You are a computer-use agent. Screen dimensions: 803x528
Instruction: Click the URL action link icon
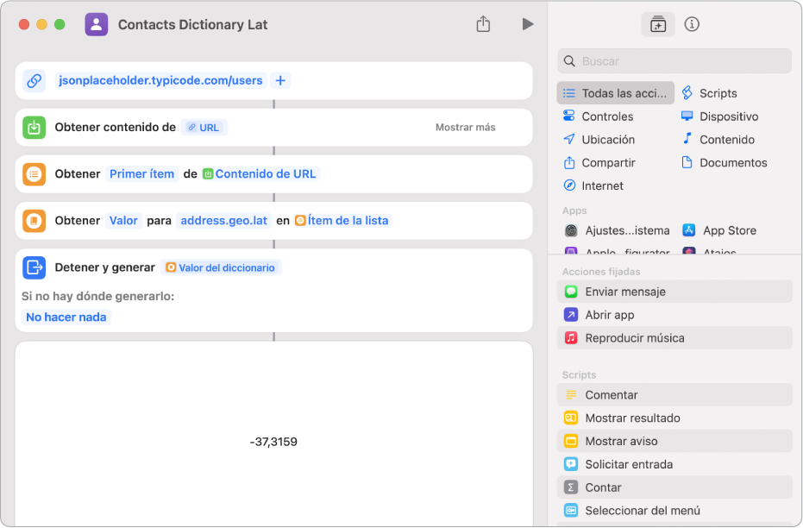[35, 80]
